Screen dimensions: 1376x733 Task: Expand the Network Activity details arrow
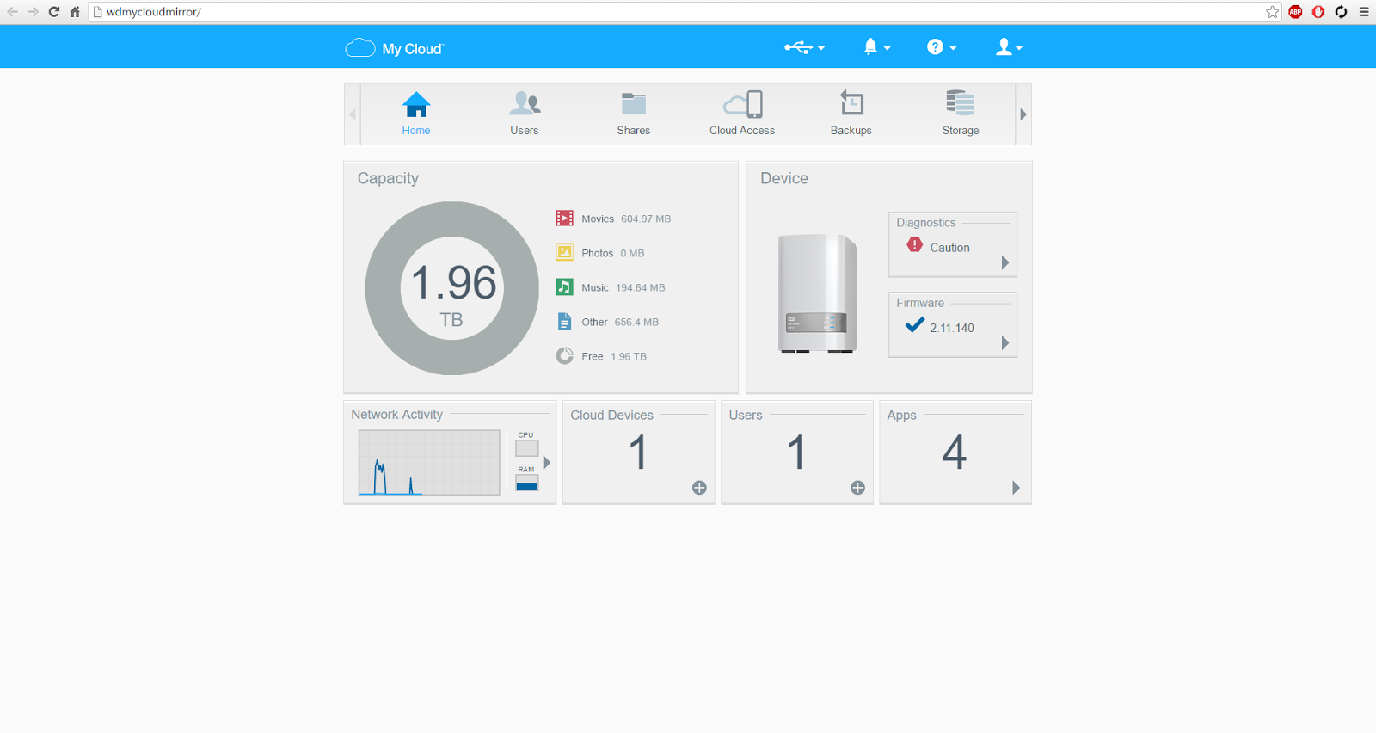pyautogui.click(x=546, y=463)
